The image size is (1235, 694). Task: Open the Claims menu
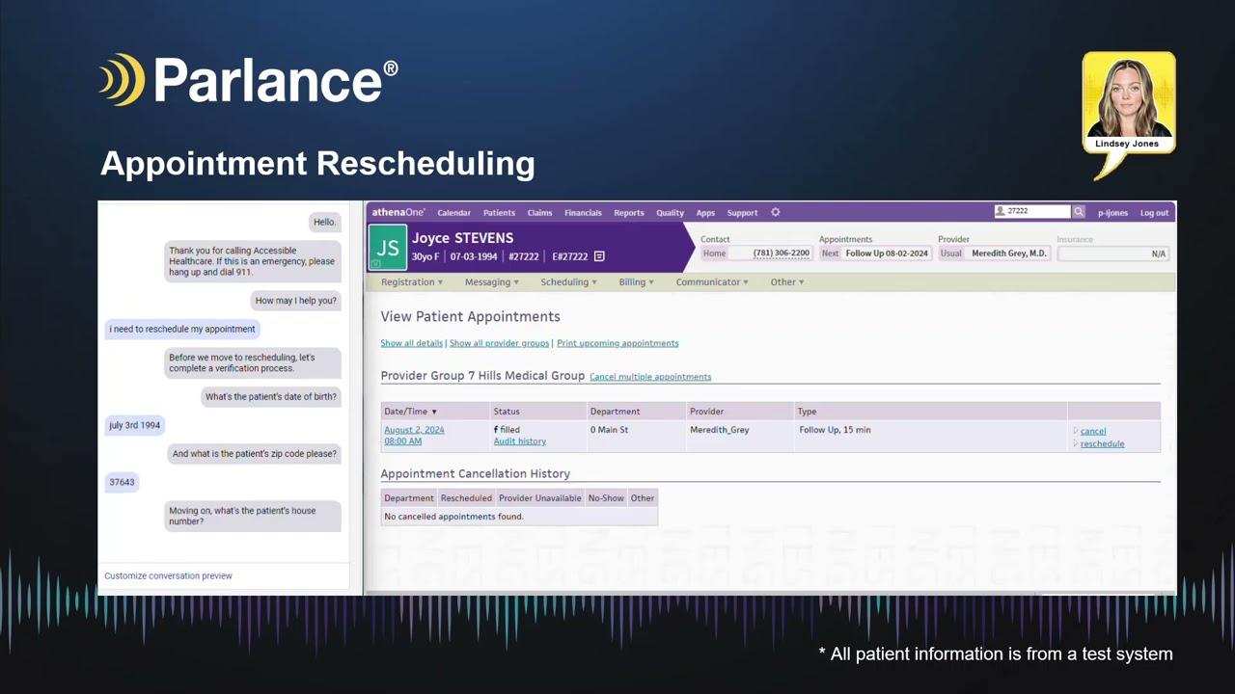point(539,213)
